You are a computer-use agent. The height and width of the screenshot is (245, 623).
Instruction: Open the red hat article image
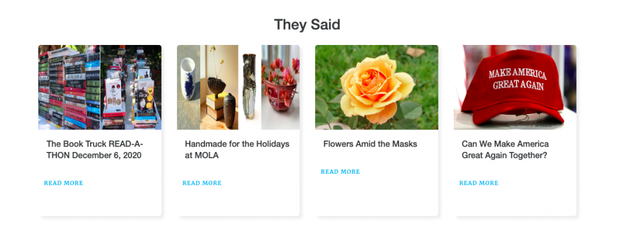click(515, 88)
